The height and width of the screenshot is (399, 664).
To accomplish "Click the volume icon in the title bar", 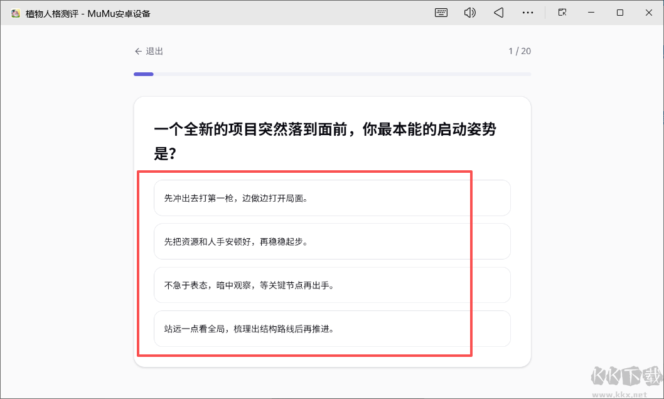I will 469,13.
